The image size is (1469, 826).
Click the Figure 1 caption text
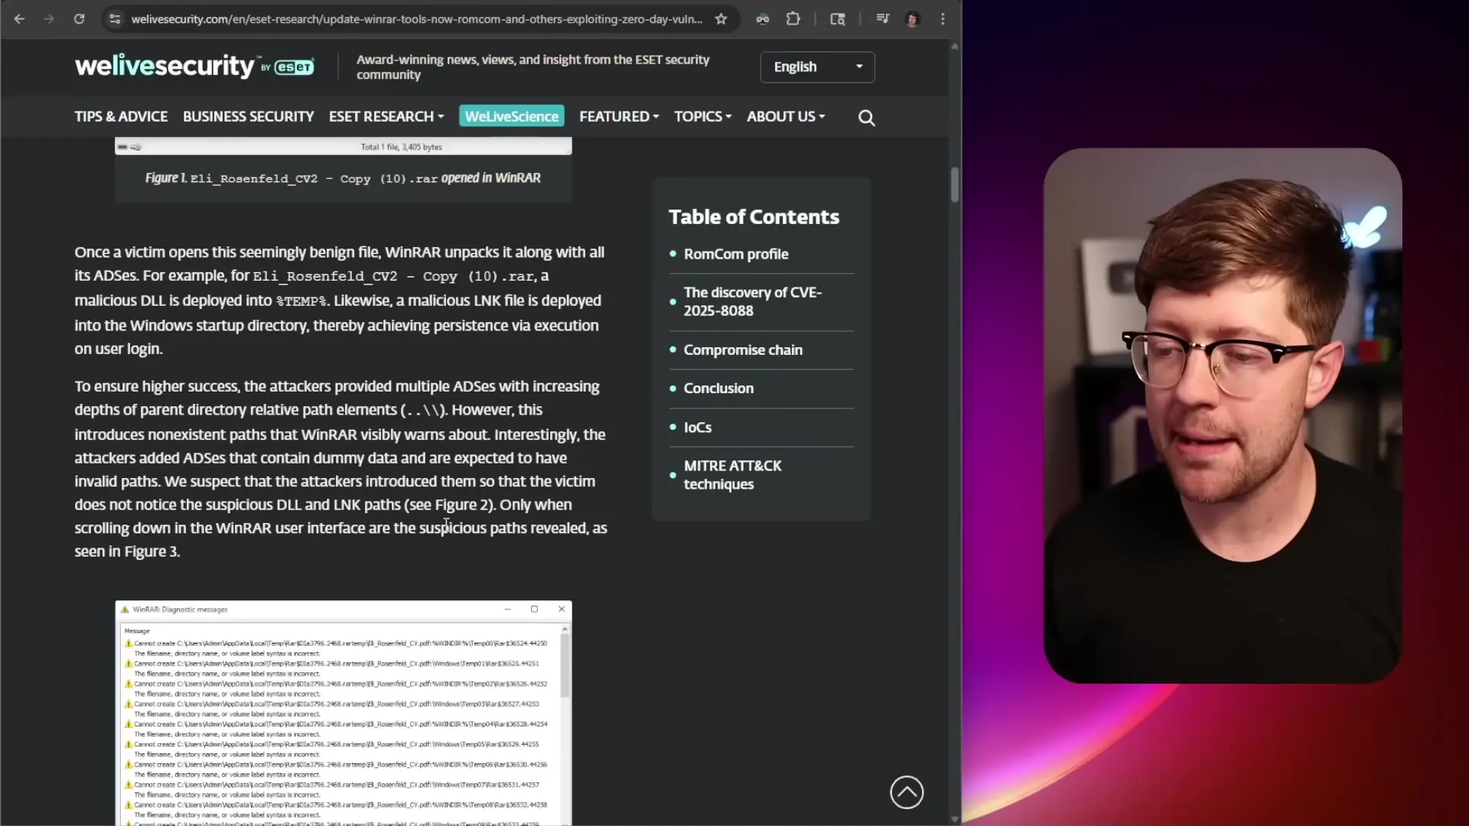point(343,178)
